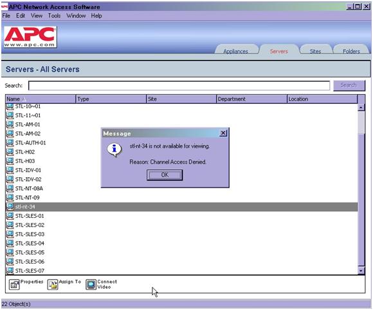Click into the Search text field
Screen dimensions: 373x310
pos(179,86)
